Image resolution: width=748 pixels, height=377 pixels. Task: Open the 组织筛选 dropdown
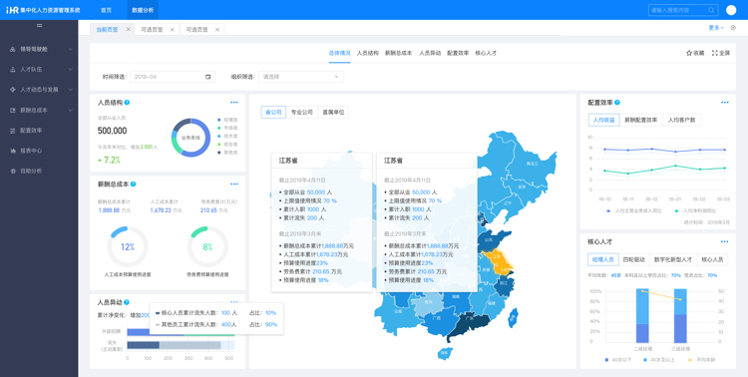click(x=301, y=77)
